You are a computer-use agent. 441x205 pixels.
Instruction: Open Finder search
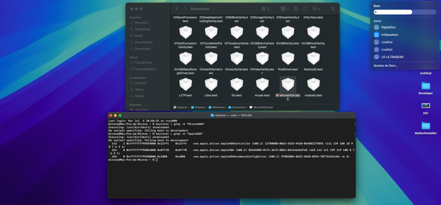tap(333, 9)
